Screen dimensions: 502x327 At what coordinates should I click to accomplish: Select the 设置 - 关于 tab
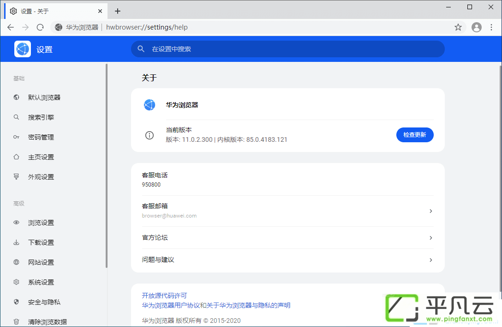click(x=56, y=11)
